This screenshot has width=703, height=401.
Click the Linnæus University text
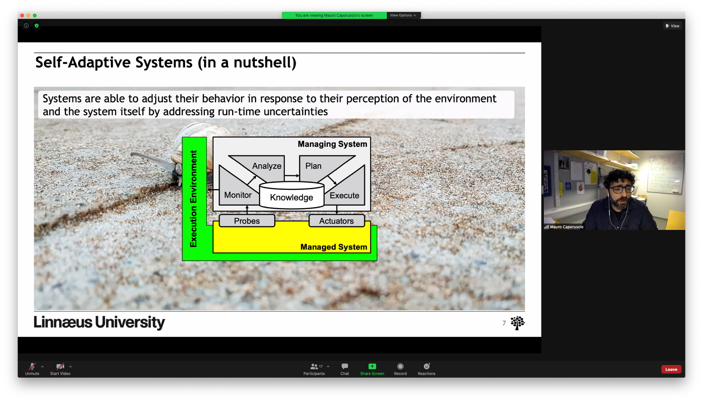(x=99, y=322)
